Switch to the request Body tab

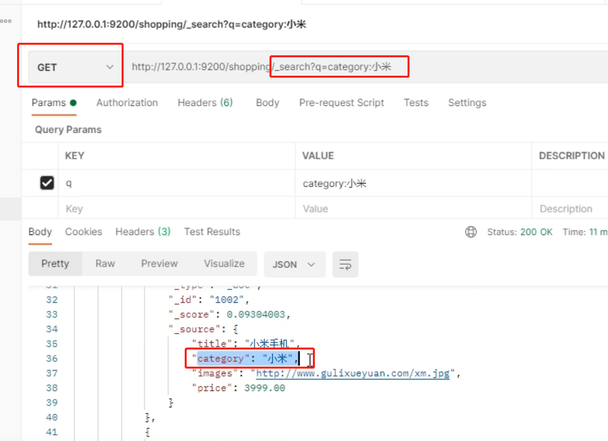(x=268, y=103)
